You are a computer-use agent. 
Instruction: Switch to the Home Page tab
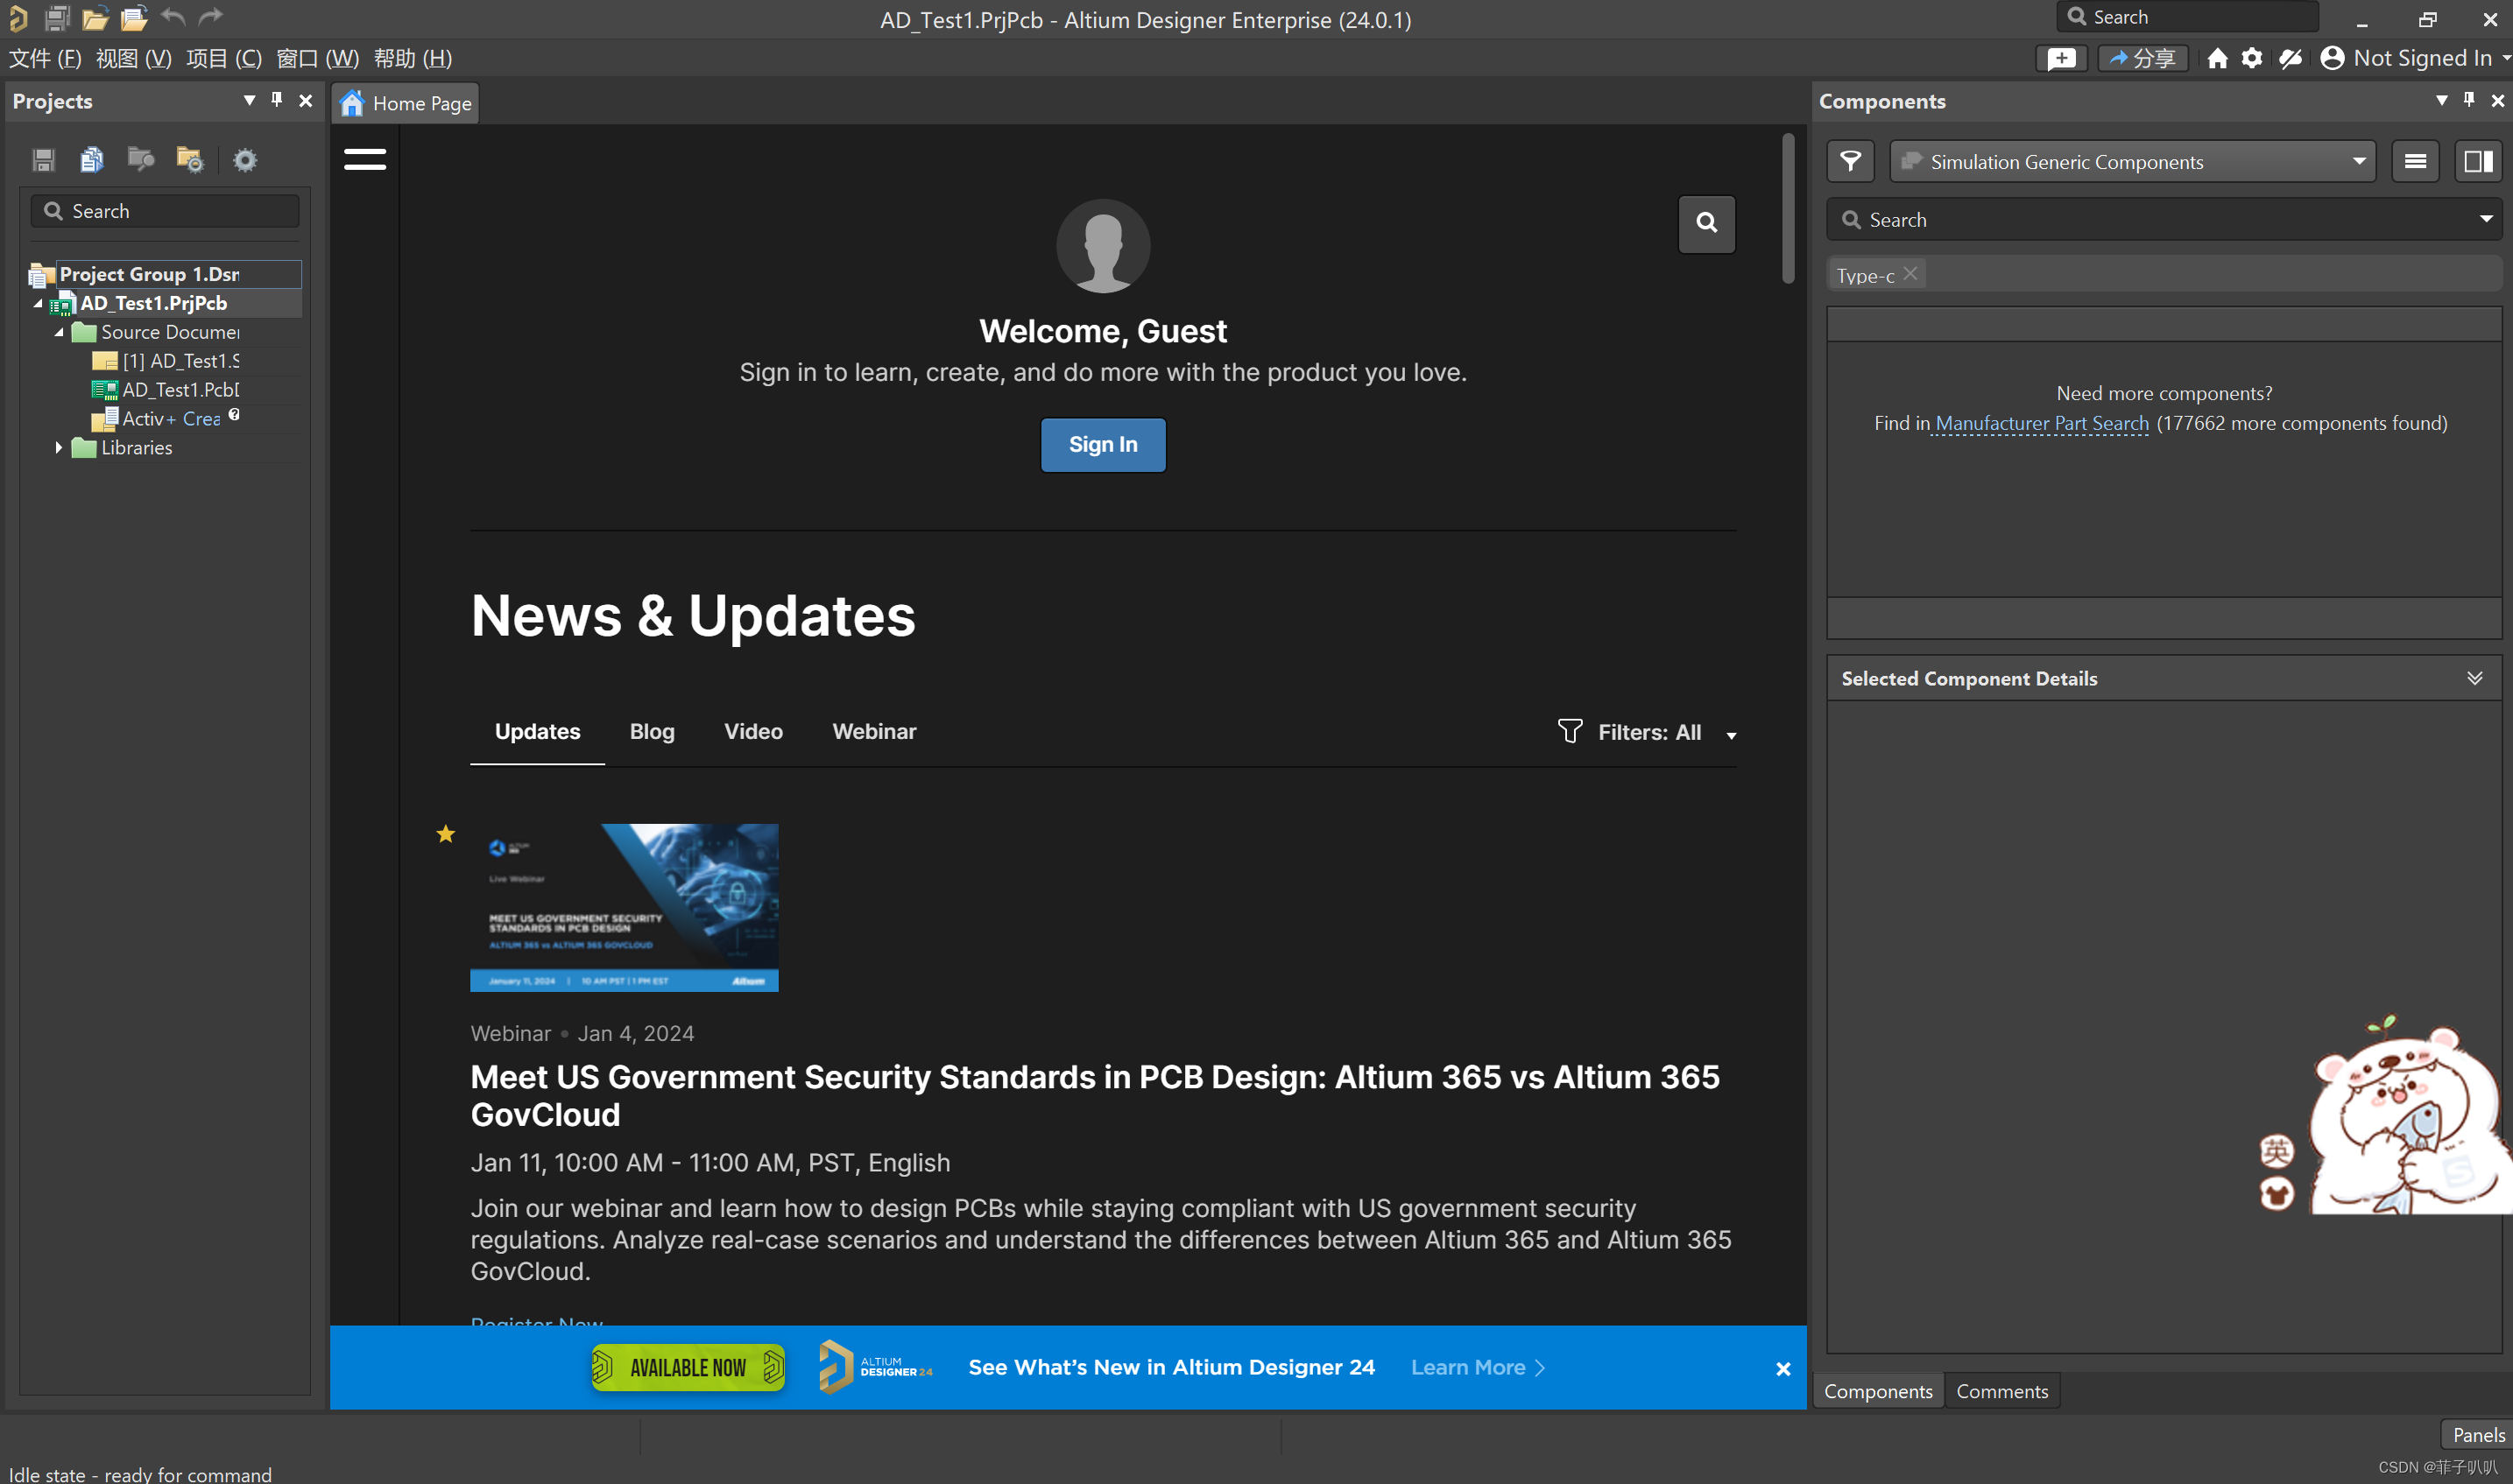(x=406, y=103)
